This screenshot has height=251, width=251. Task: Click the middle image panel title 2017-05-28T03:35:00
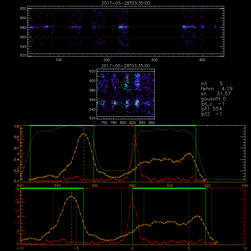tap(125, 66)
